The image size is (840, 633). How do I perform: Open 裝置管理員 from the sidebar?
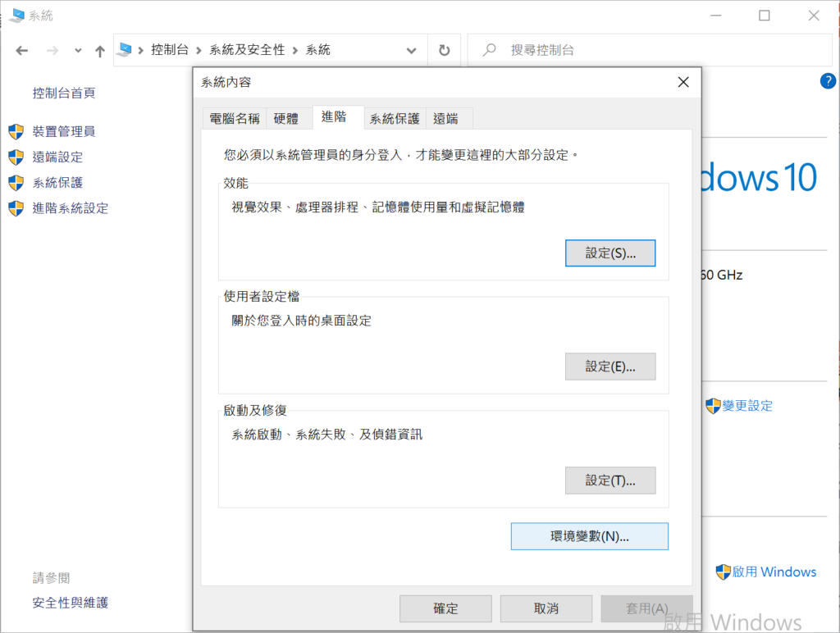[64, 131]
